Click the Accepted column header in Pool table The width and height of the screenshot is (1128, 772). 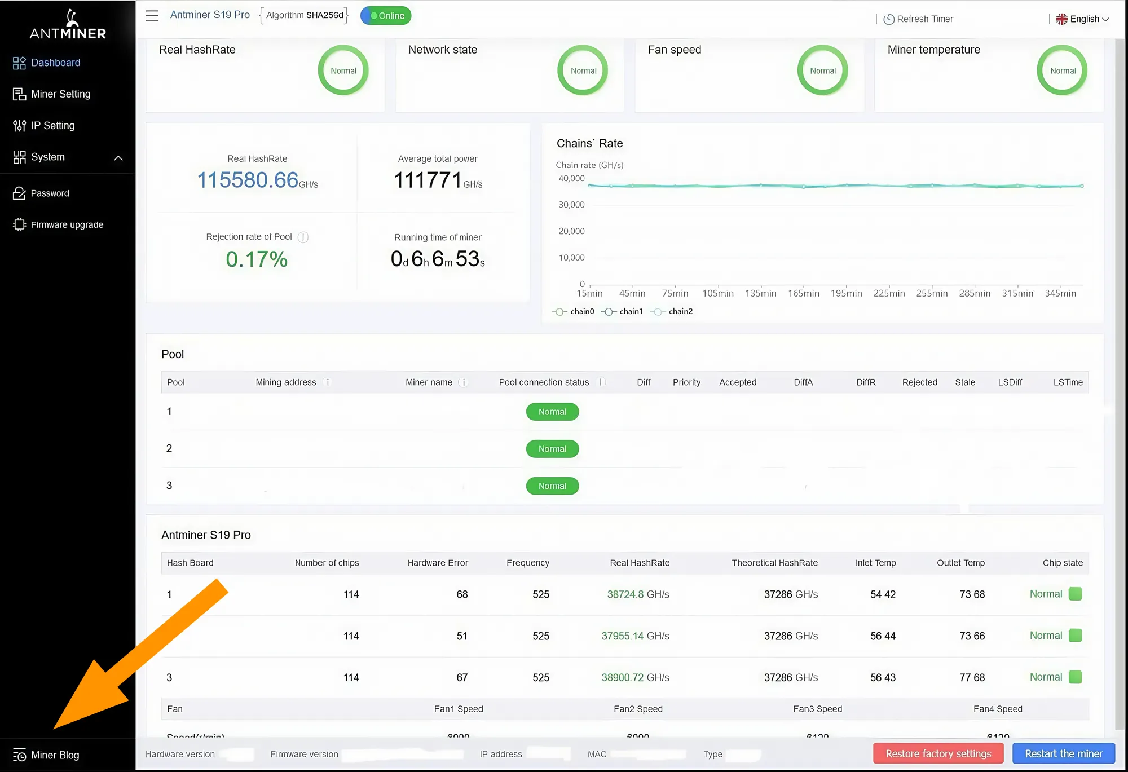[x=738, y=382]
